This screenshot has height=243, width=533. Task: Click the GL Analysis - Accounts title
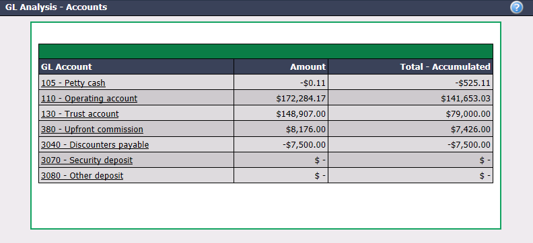pos(56,7)
